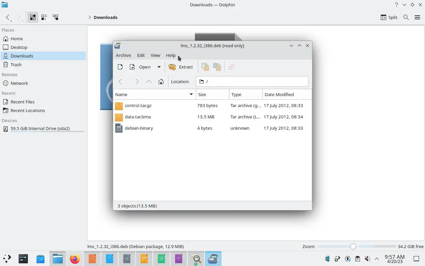Screen dimensions: 425x266
Task: Open Desktop in the Places panel
Action: point(43,47)
